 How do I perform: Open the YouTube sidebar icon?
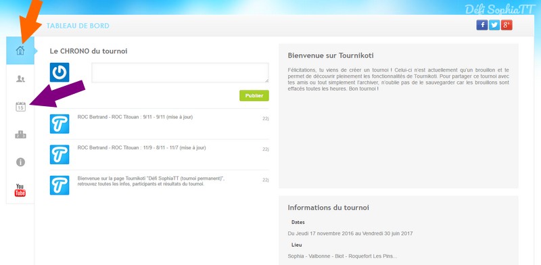coord(20,190)
